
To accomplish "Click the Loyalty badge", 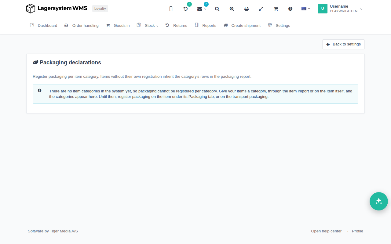I will click(x=100, y=9).
